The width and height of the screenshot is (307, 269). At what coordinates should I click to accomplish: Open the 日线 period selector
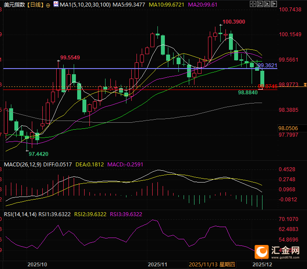click(x=34, y=5)
